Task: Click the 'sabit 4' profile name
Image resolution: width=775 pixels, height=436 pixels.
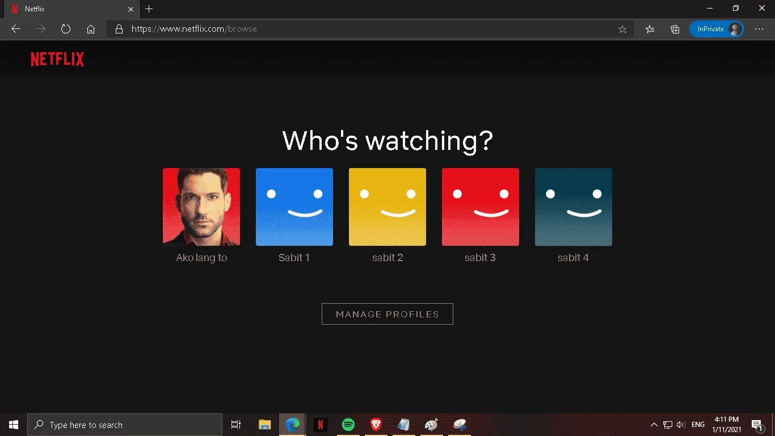Action: click(574, 258)
